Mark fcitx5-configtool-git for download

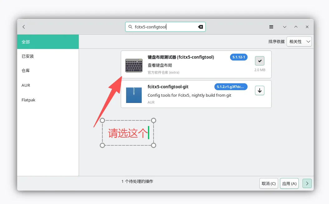pyautogui.click(x=260, y=90)
